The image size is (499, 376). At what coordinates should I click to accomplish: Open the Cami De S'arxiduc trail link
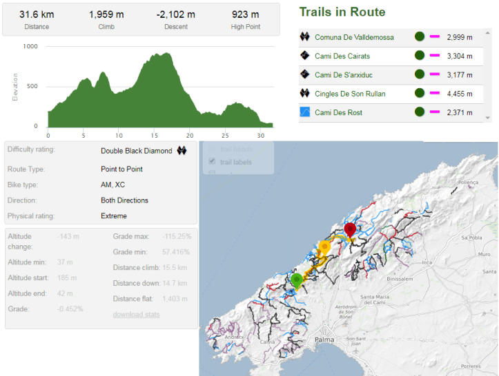coord(345,74)
